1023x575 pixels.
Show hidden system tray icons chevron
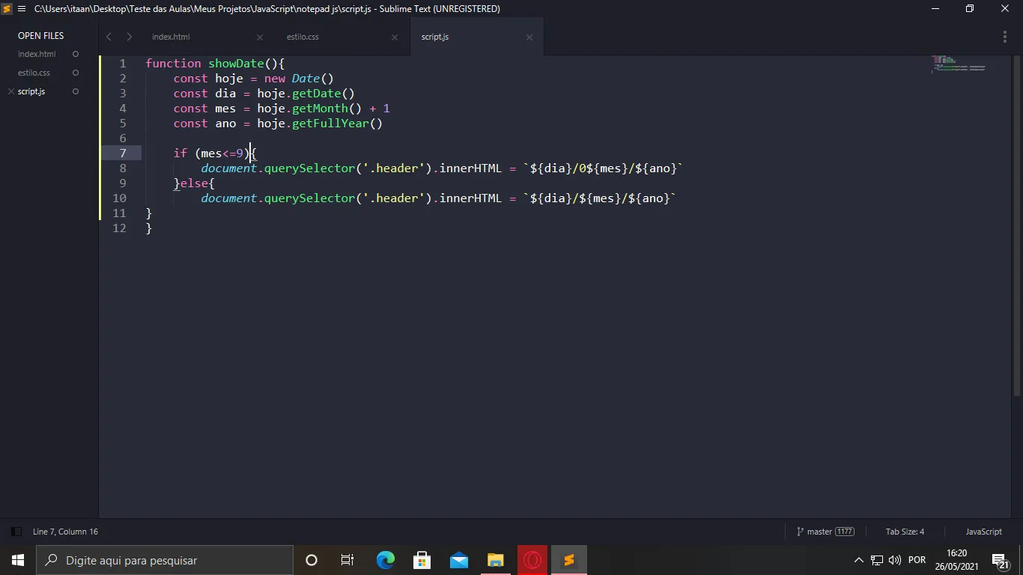pyautogui.click(x=858, y=560)
